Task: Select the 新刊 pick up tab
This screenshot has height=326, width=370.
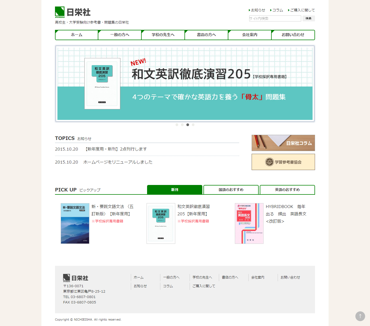Action: click(x=175, y=190)
